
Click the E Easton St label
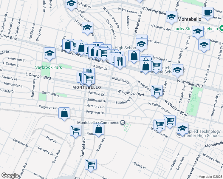click(x=11, y=64)
